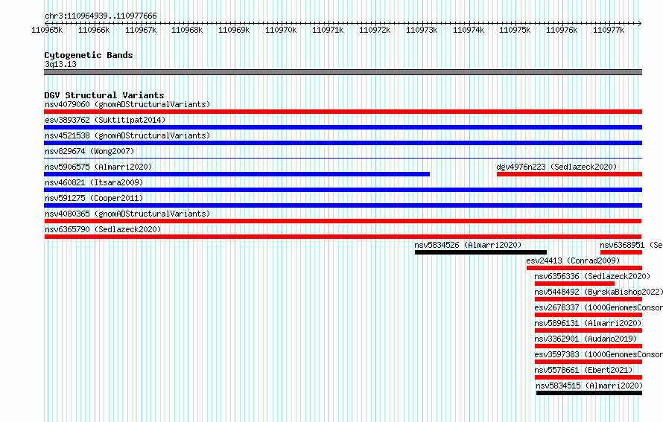This screenshot has height=422, width=663.
Task: Click the 110968k ruler tick label
Action: [x=187, y=30]
